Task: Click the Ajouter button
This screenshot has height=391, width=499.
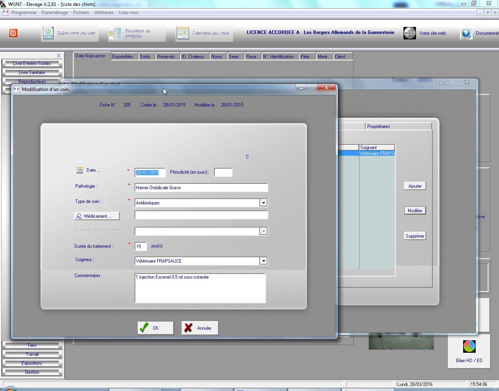Action: (x=415, y=186)
